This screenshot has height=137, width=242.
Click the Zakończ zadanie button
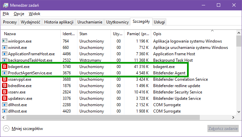pyautogui.click(x=223, y=129)
